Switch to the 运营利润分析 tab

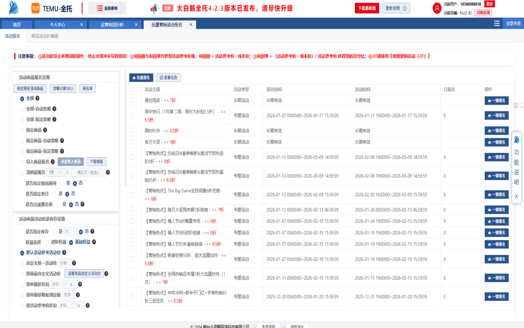pos(112,25)
